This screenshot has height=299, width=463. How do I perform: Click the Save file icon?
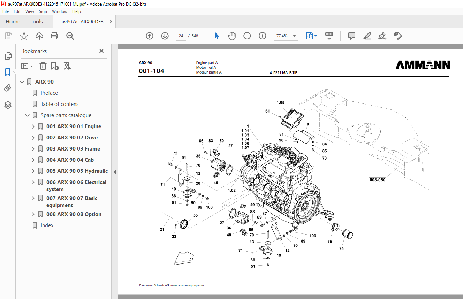[x=9, y=36]
